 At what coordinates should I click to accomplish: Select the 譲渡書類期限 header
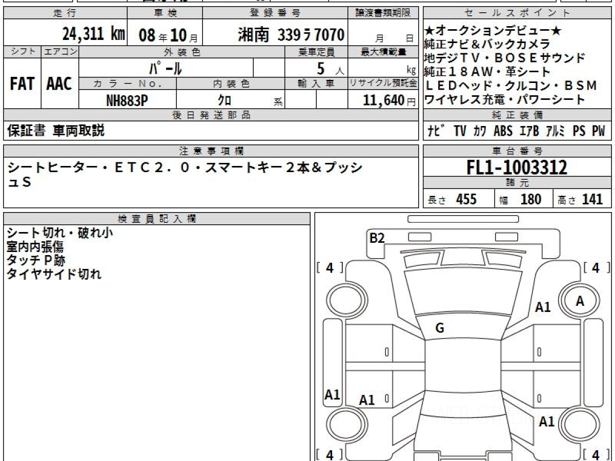click(383, 13)
